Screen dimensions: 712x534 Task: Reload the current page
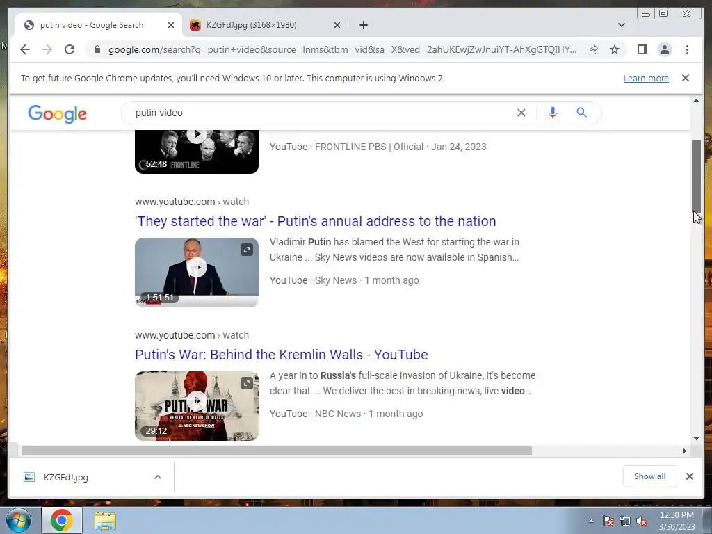click(70, 49)
